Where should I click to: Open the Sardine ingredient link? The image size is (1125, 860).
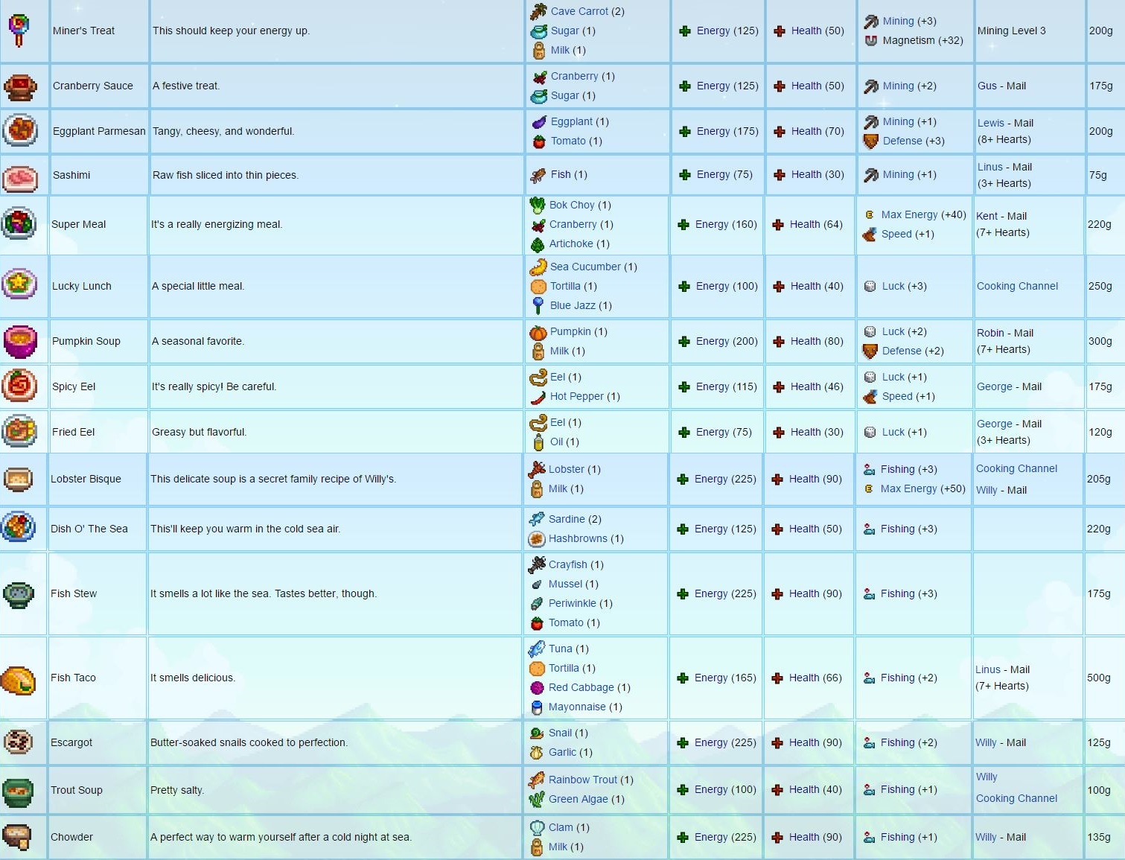(x=567, y=519)
